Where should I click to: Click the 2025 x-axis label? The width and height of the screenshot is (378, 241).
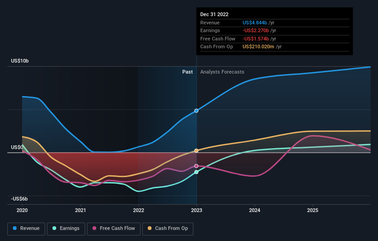click(313, 211)
